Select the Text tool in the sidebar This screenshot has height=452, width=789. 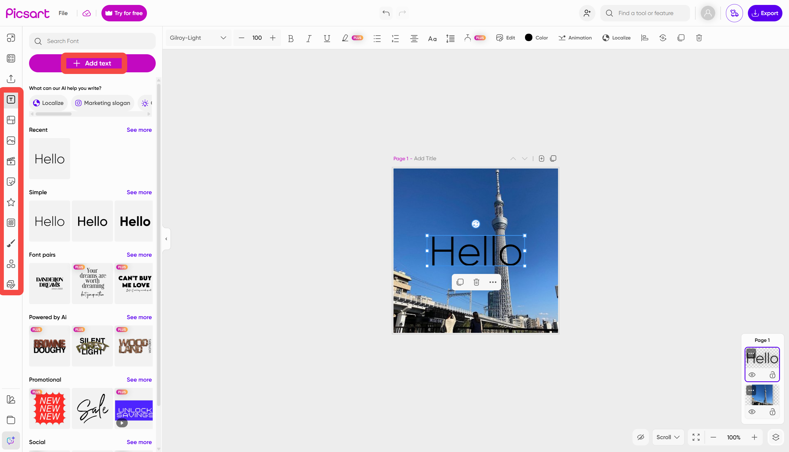11,99
